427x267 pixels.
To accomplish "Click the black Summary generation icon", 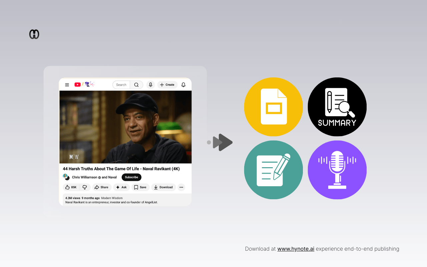I will (337, 107).
